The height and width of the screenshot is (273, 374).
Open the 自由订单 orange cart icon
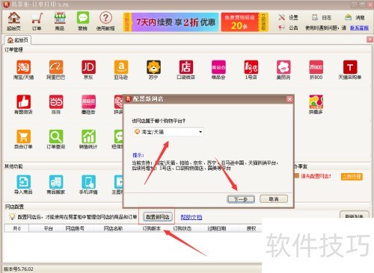[x=23, y=139]
